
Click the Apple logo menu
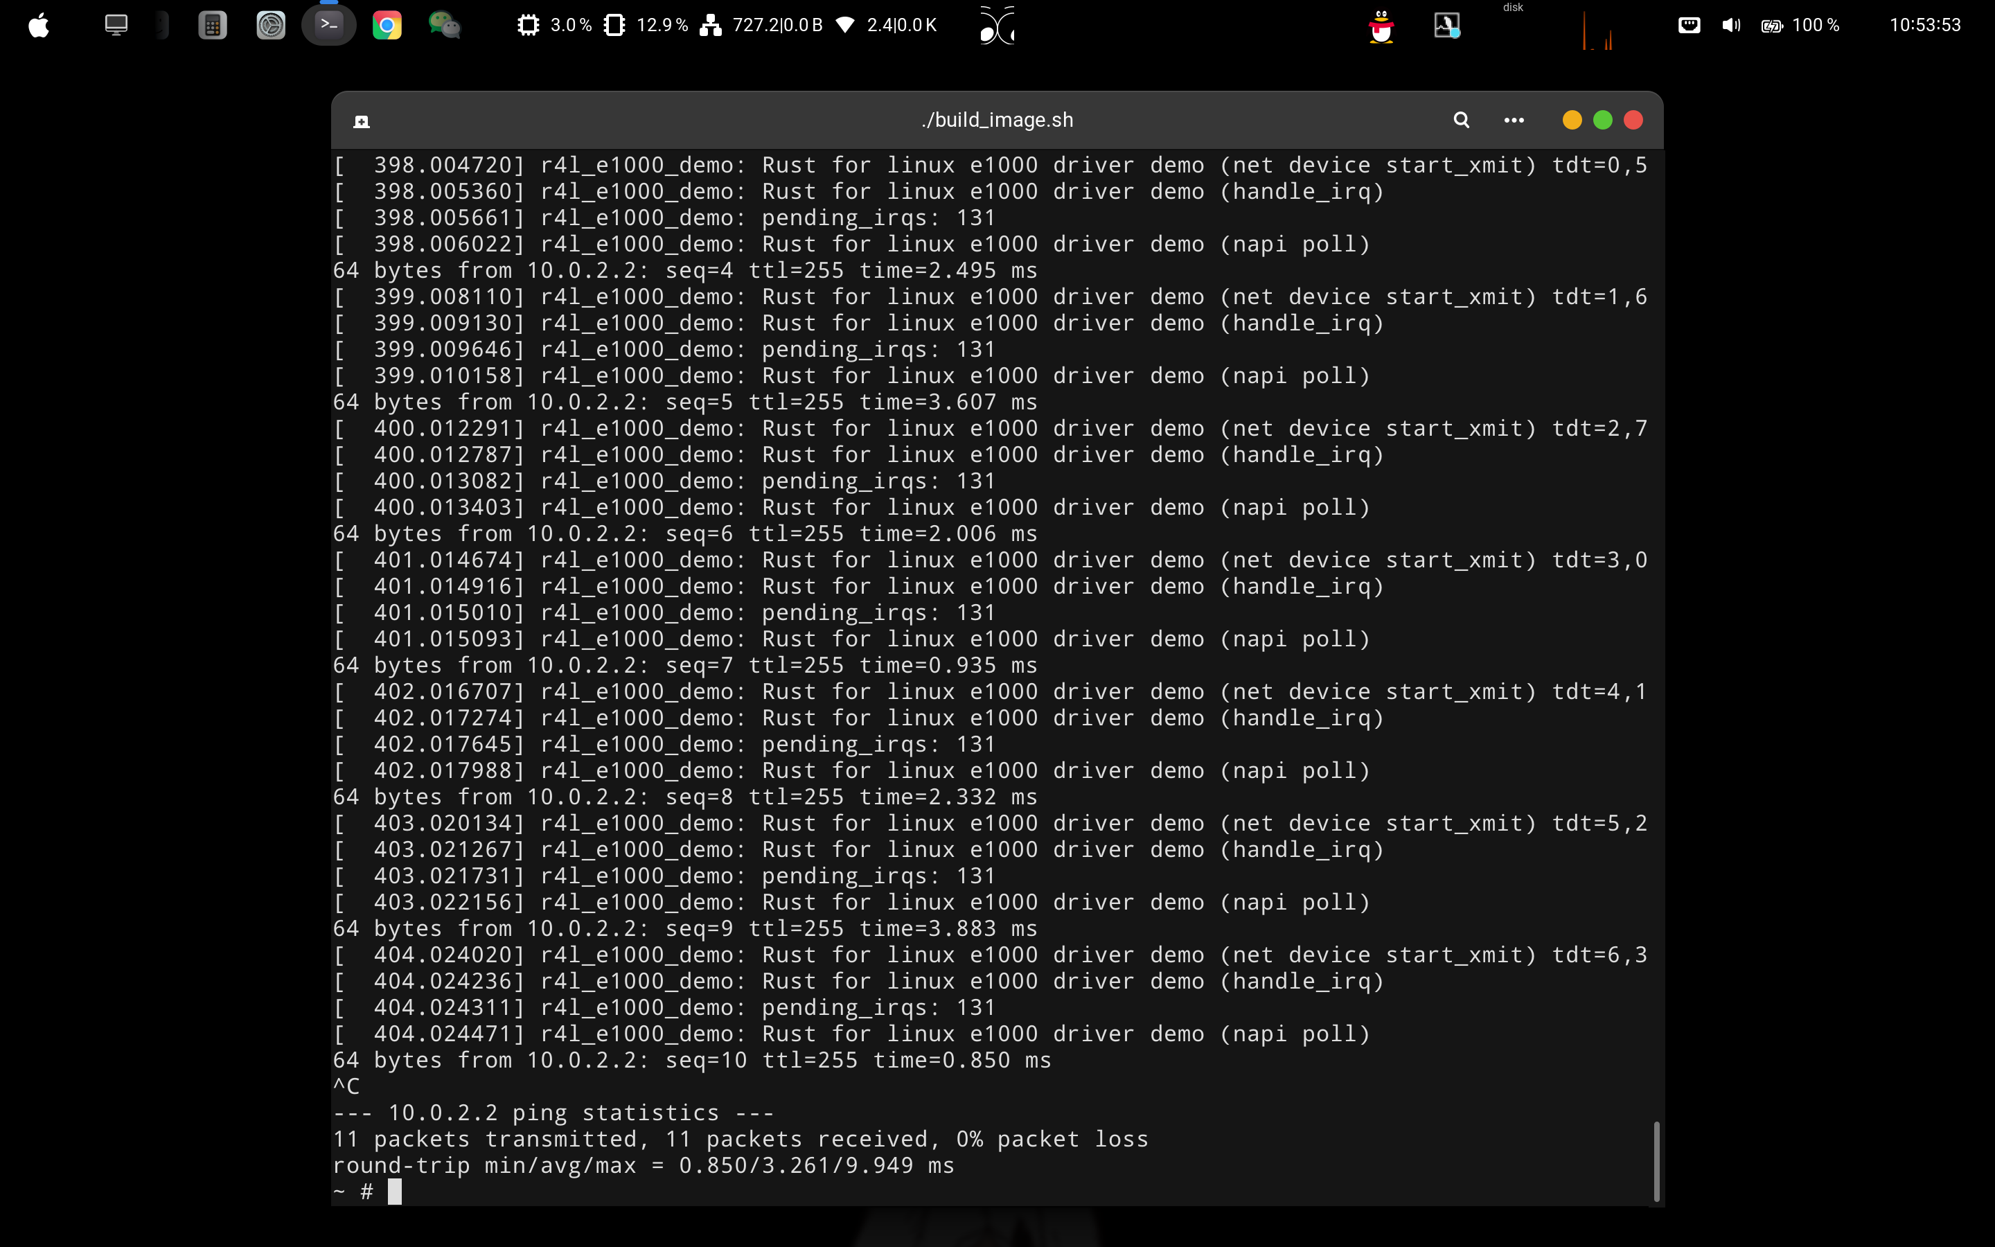click(39, 26)
